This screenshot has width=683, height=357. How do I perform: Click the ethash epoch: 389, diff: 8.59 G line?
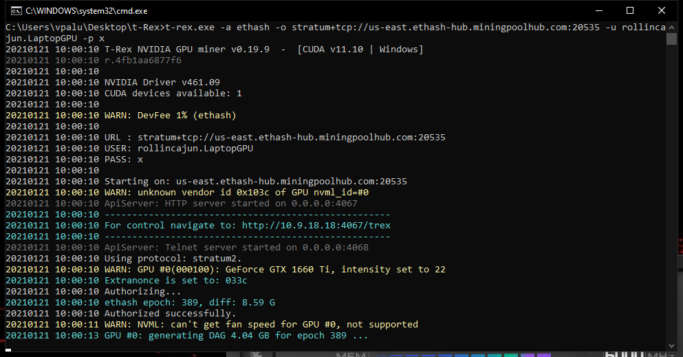[x=140, y=302]
